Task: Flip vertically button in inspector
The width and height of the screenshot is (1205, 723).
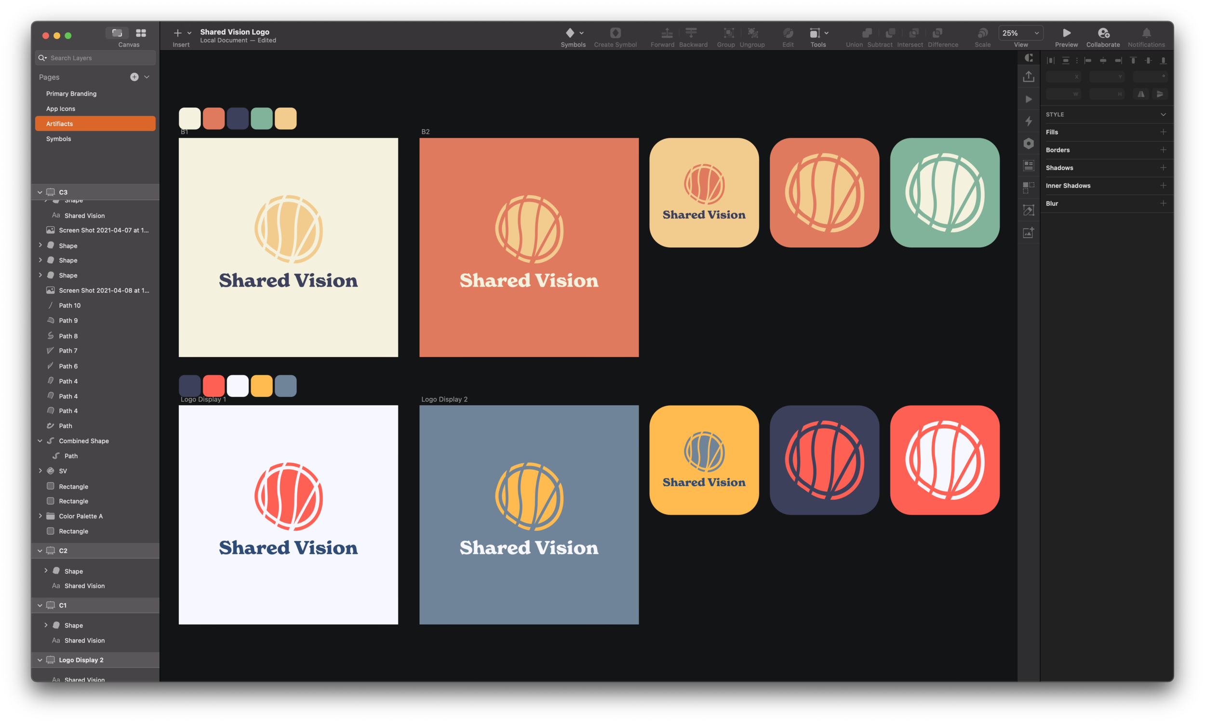Action: (1160, 94)
